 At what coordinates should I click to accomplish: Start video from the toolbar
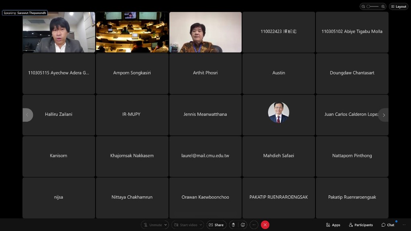[186, 225]
